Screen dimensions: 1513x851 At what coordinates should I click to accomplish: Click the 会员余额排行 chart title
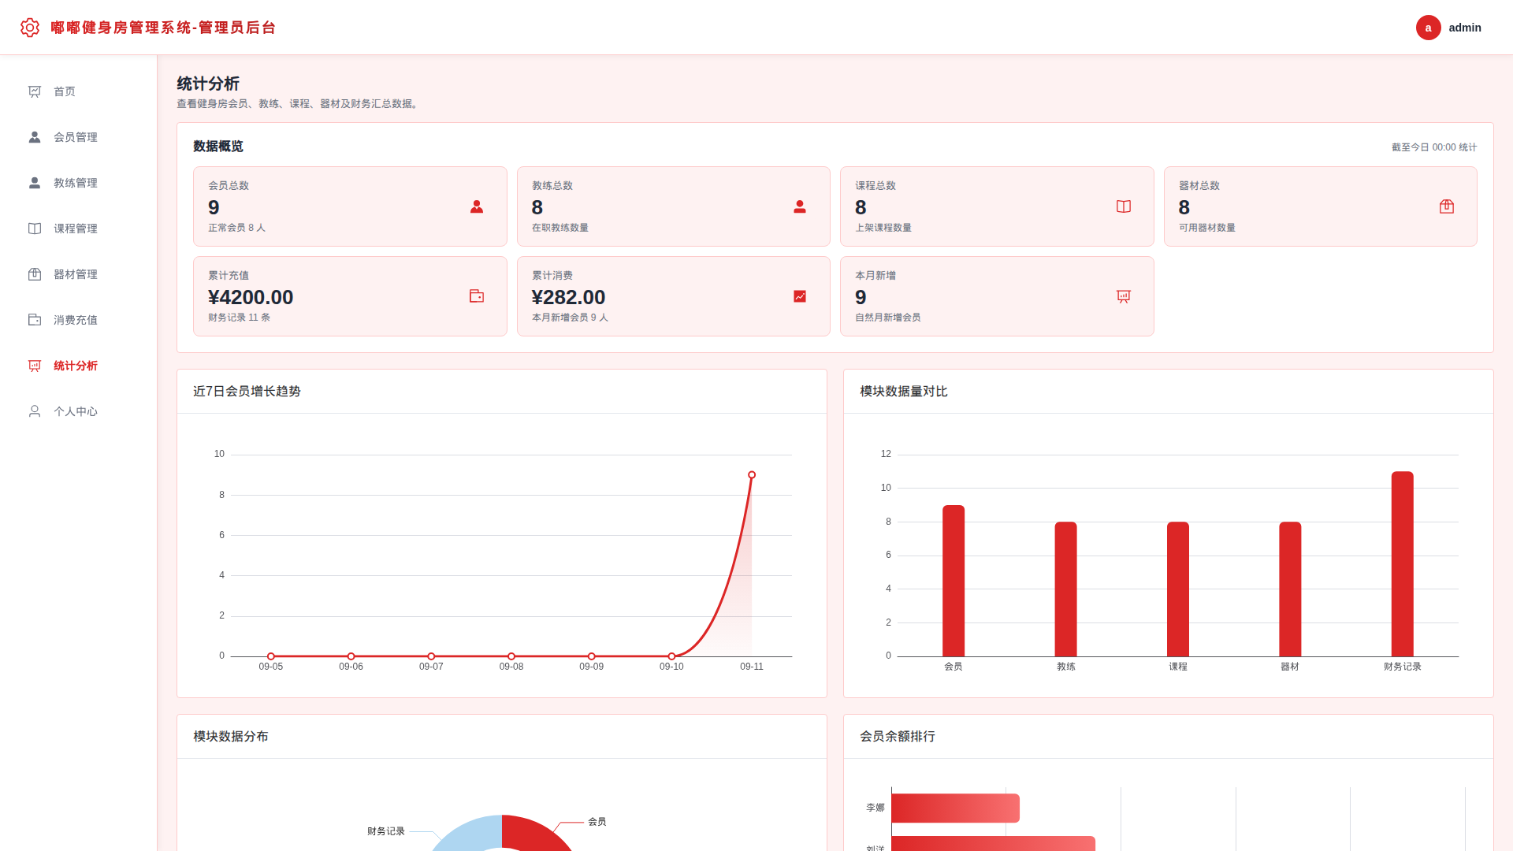click(898, 737)
